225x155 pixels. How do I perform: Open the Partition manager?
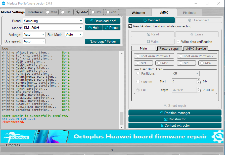pos(175,113)
